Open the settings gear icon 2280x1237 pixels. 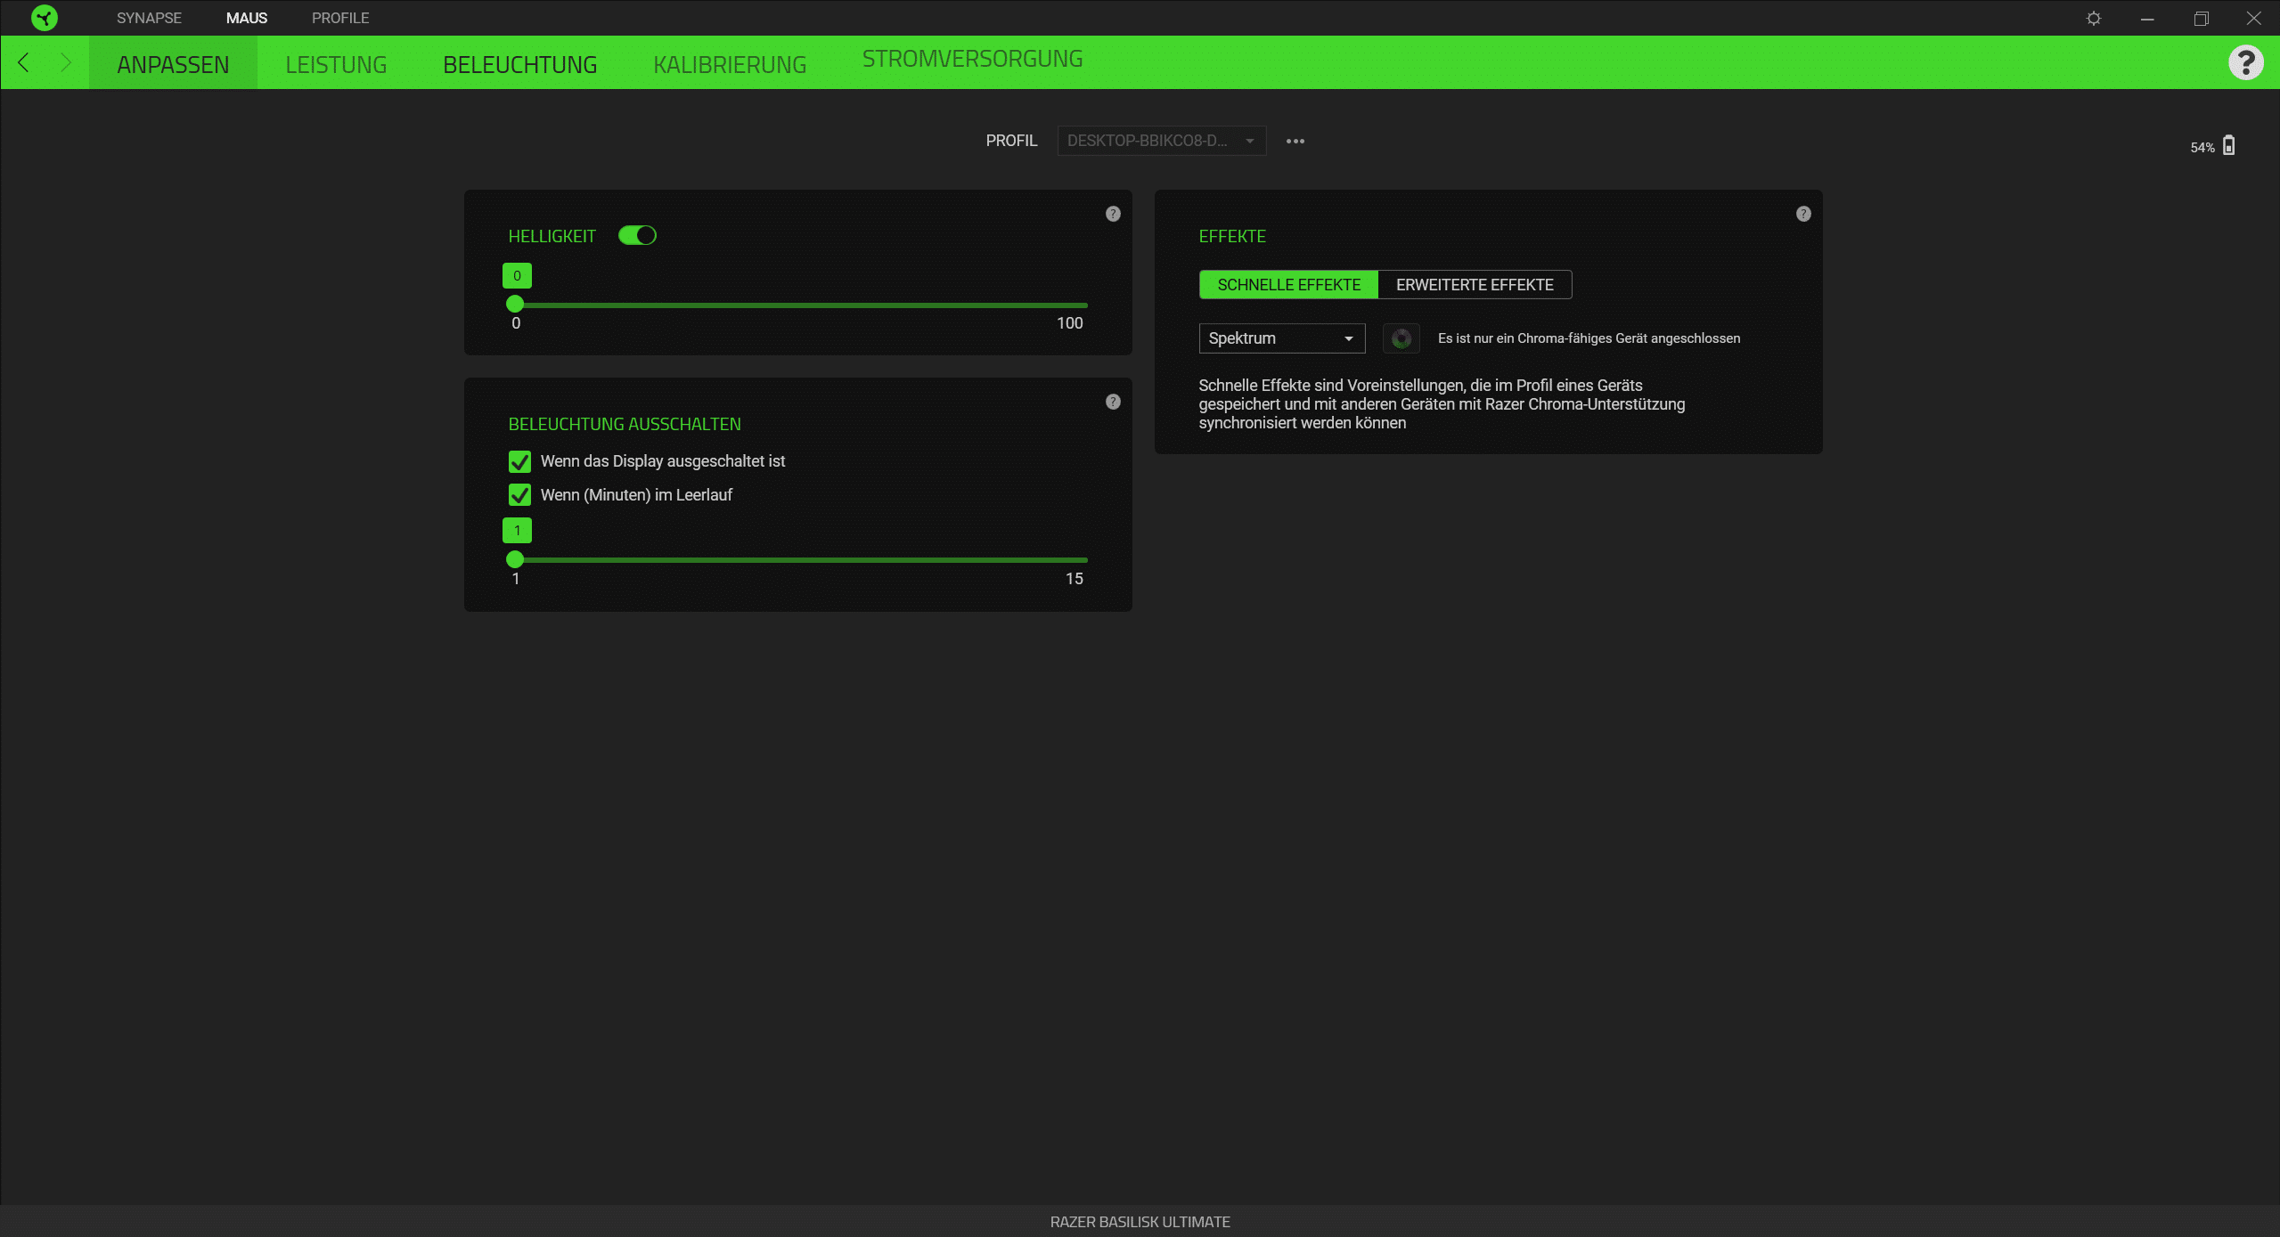coord(2094,18)
